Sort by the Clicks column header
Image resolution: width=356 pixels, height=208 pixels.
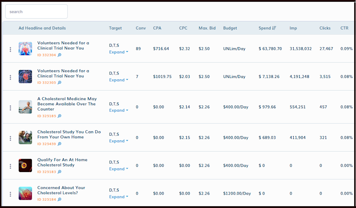tap(325, 28)
